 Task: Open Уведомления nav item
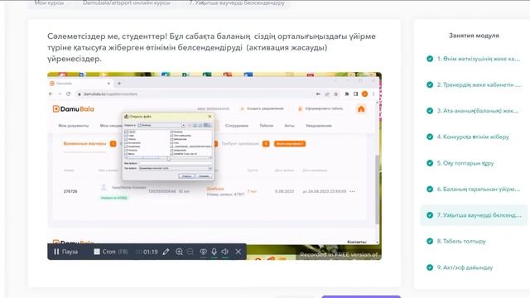[318, 125]
